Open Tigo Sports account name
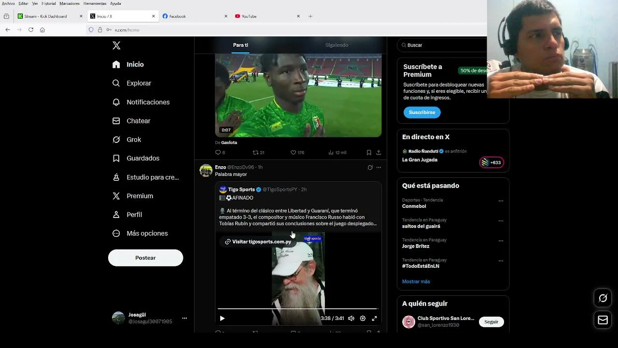The height and width of the screenshot is (348, 618). (241, 189)
